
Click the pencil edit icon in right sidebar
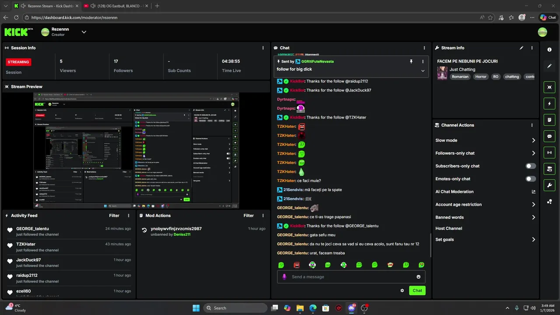(x=549, y=66)
